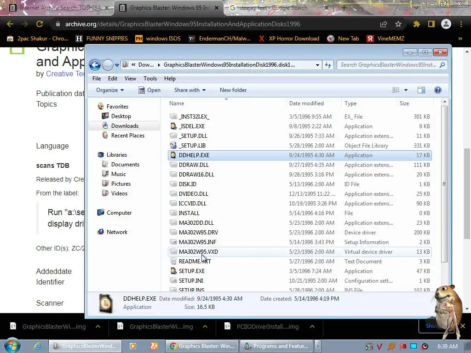The width and height of the screenshot is (471, 353).
Task: Open the Organize dropdown
Action: [109, 90]
